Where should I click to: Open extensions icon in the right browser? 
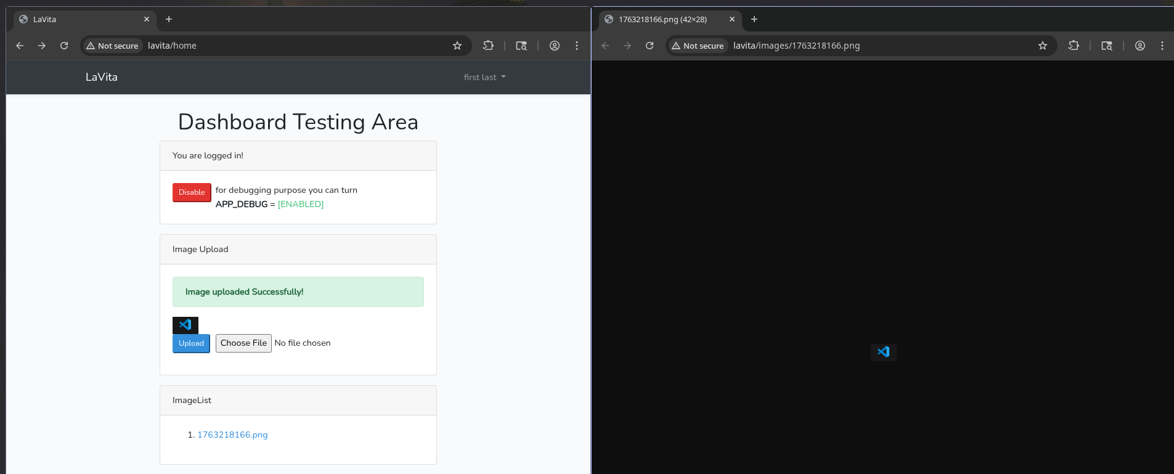tap(1074, 46)
